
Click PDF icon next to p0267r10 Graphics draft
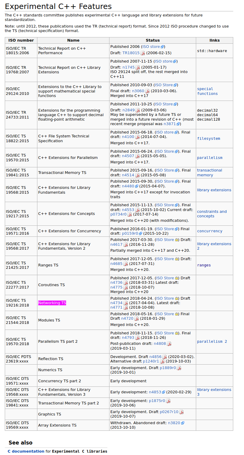point(181,412)
